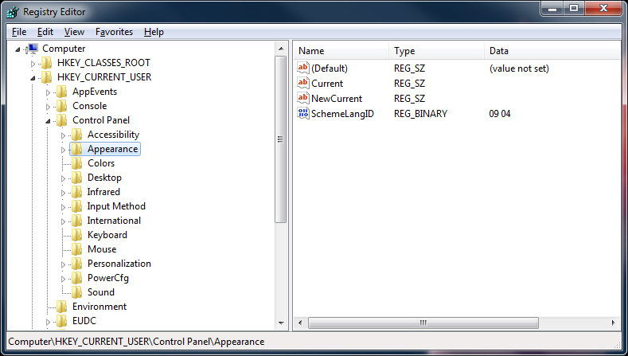The height and width of the screenshot is (356, 628).
Task: Click the Infrared folder icon
Action: [x=77, y=192]
